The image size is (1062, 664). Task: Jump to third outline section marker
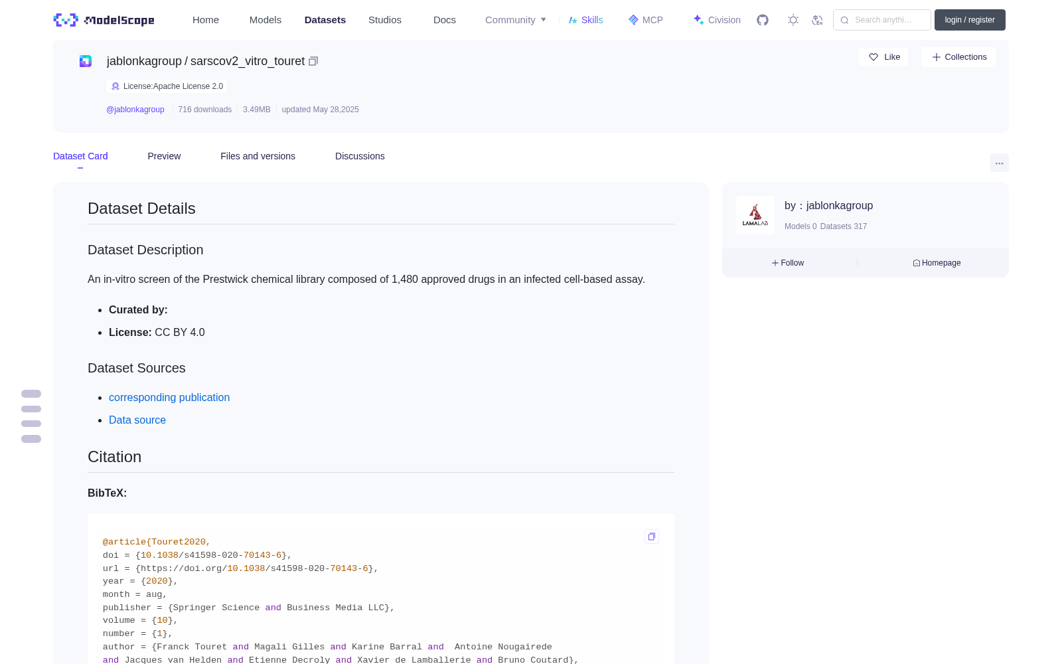(x=31, y=424)
